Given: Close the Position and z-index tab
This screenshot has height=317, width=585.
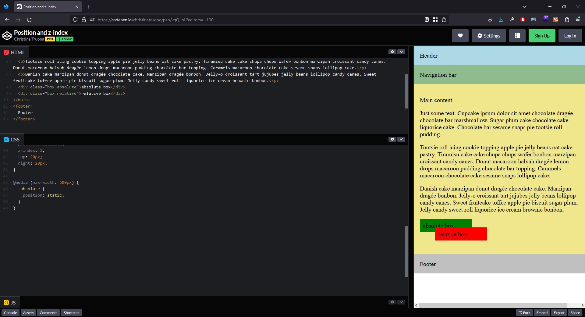Looking at the screenshot, I should [x=76, y=7].
